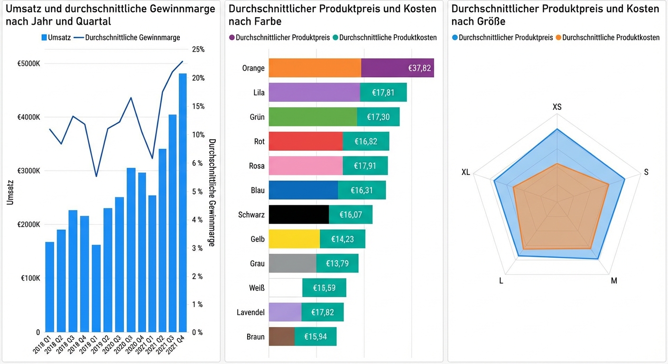This screenshot has width=668, height=364.
Task: Click the XL axis label on radar chart
Action: 466,173
